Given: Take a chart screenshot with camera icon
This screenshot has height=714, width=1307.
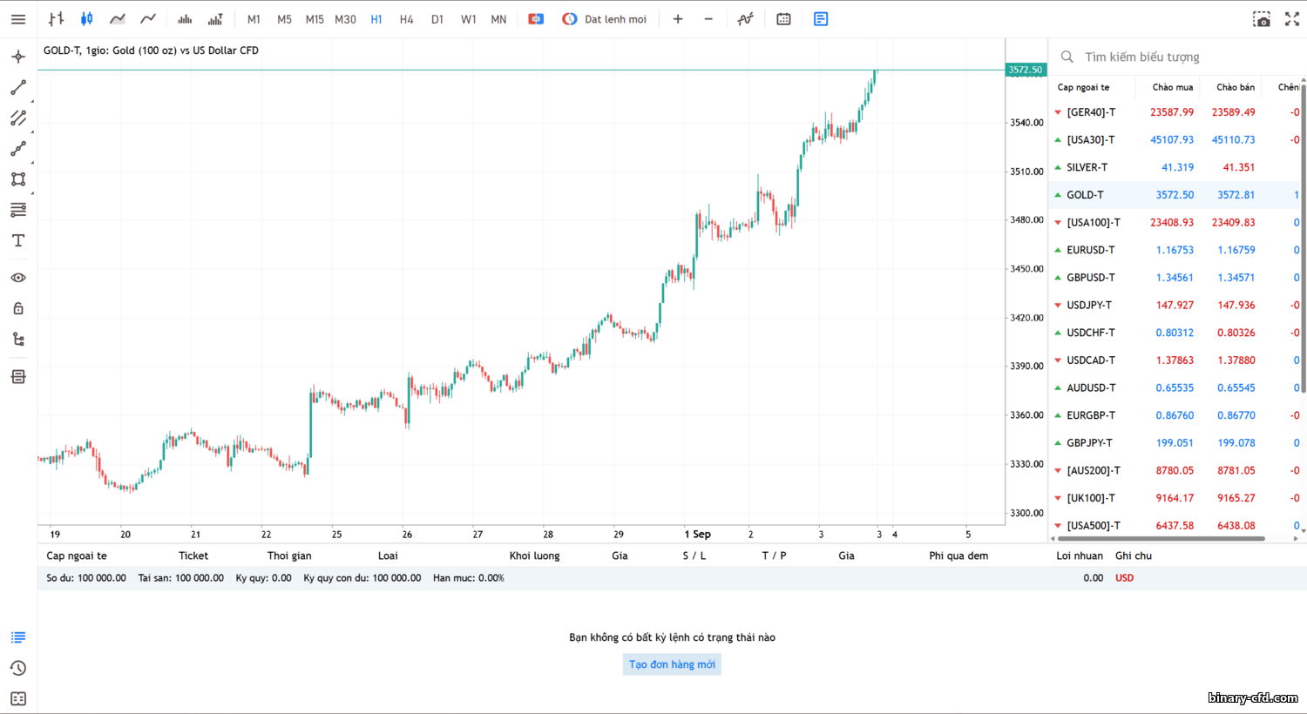Looking at the screenshot, I should 1261,19.
